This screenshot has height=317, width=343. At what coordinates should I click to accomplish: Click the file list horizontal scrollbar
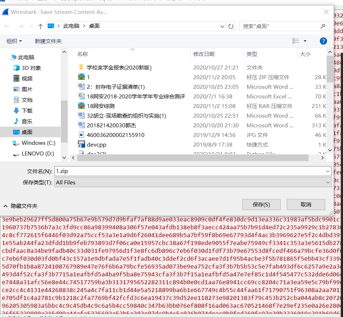click(x=193, y=158)
